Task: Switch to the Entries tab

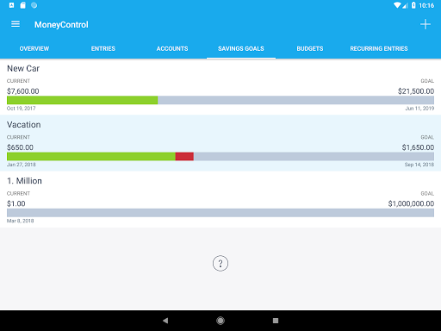Action: click(x=103, y=48)
